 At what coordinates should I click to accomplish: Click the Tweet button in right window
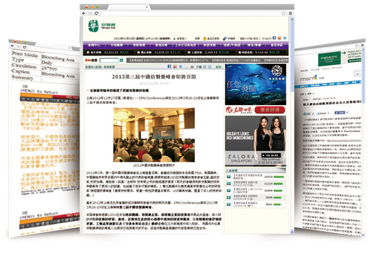tap(323, 113)
